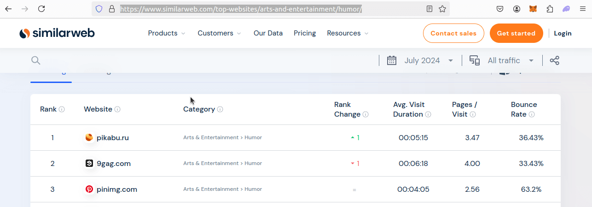This screenshot has height=207, width=592.
Task: Click the 3.47 pages per visit value
Action: [x=472, y=137]
